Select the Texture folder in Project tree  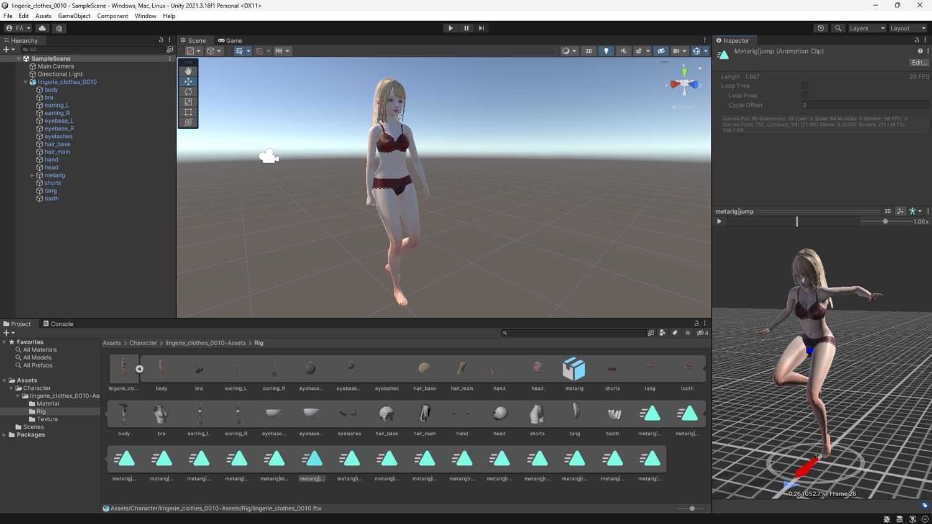click(x=47, y=419)
